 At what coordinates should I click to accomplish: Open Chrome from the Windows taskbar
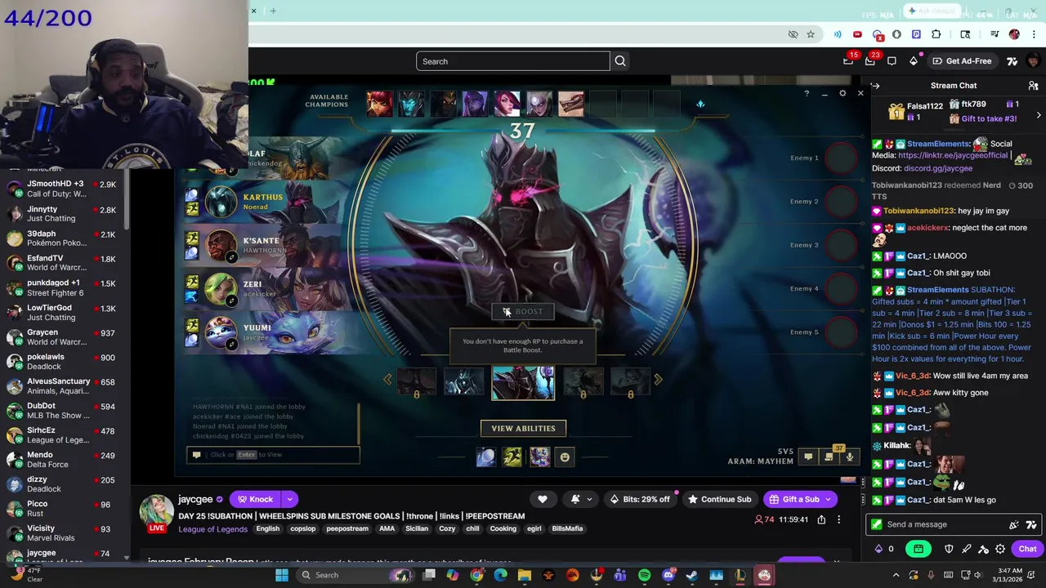tap(476, 575)
